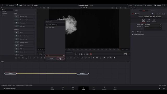Choose Luma Keyer (LKy) in Select Tool list

tap(55, 25)
